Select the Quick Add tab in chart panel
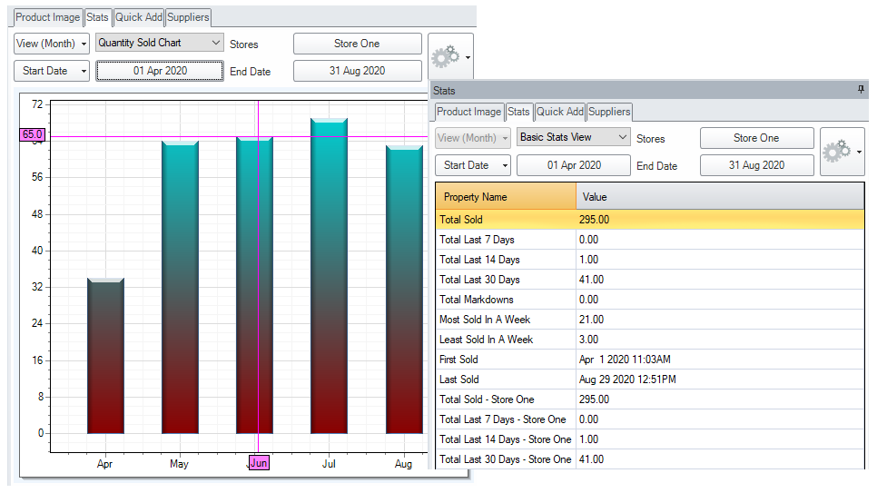 [139, 17]
